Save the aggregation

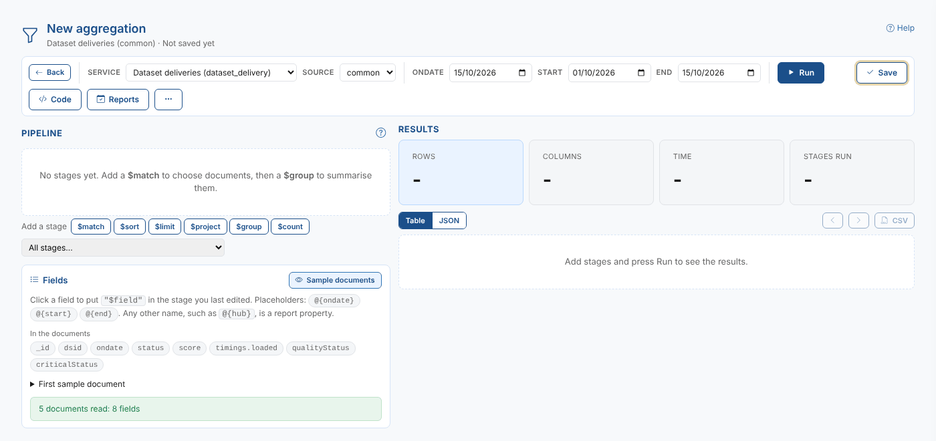coord(882,72)
